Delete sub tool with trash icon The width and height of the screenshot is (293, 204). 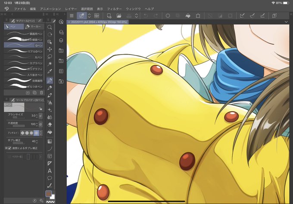41,93
